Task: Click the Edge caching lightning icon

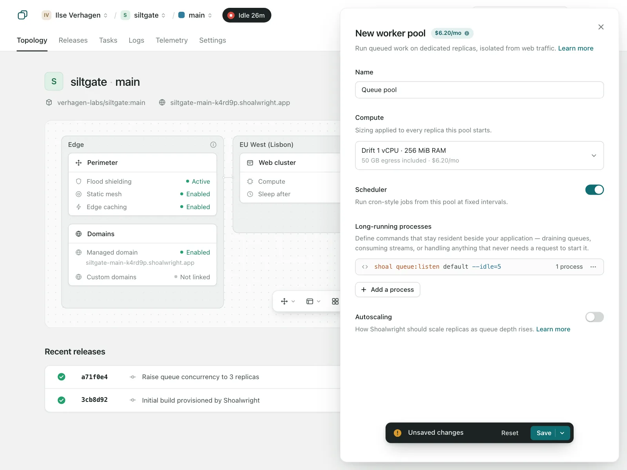Action: click(x=79, y=207)
